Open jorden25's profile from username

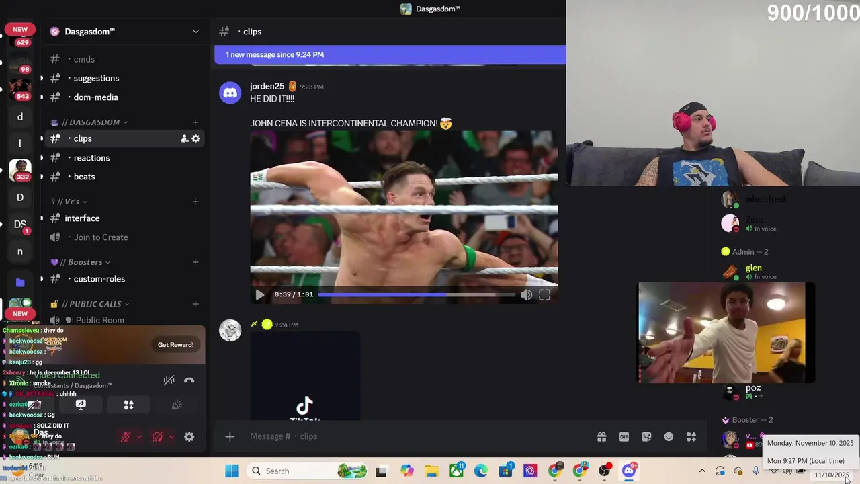[x=267, y=86]
